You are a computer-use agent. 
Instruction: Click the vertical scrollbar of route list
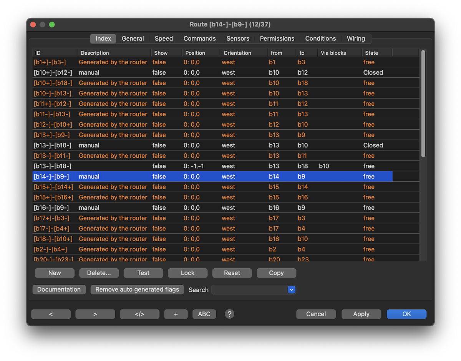(423, 104)
